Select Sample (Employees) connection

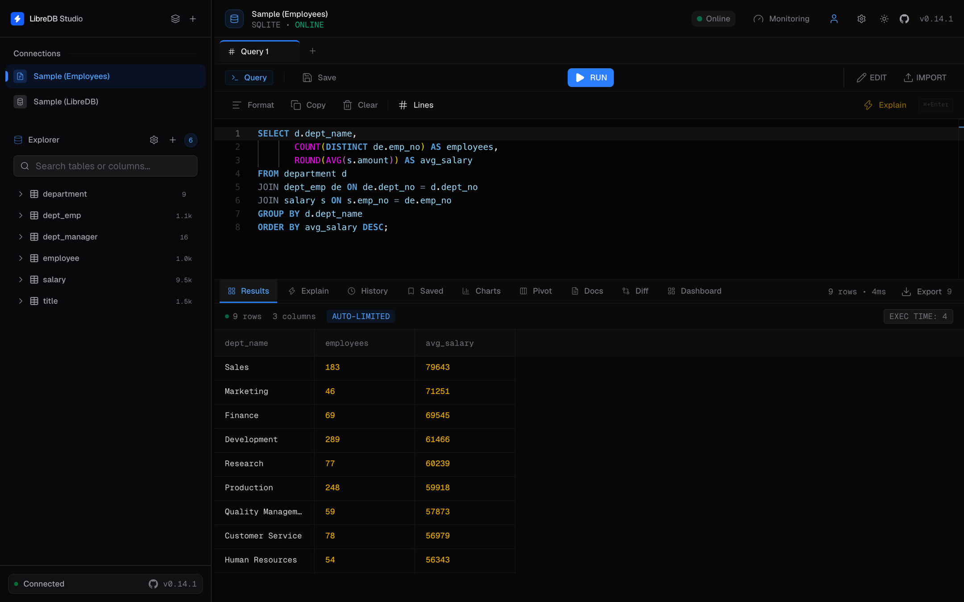pyautogui.click(x=105, y=76)
